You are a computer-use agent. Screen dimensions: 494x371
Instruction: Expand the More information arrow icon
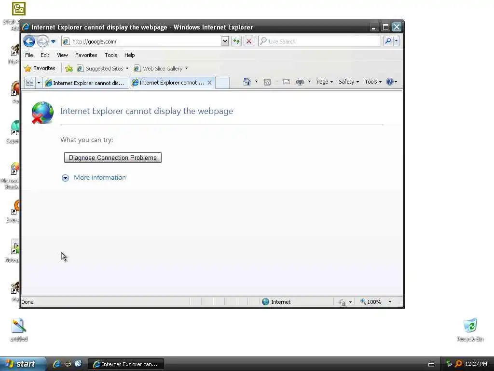tap(65, 178)
